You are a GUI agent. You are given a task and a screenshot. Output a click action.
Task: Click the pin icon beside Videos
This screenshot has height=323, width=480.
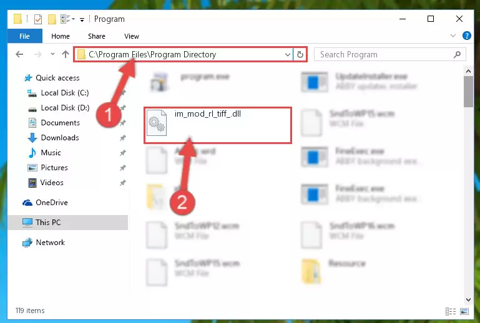coord(123,183)
